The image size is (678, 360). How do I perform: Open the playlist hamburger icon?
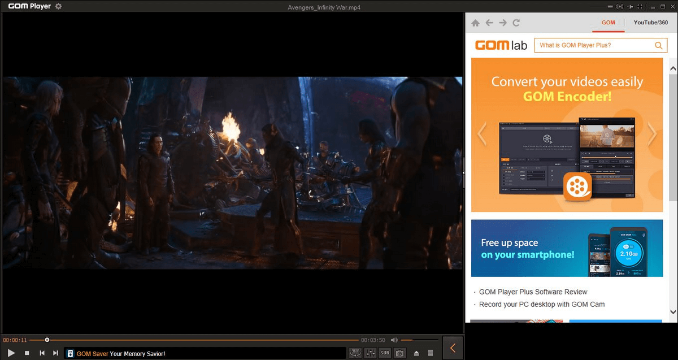coord(431,353)
